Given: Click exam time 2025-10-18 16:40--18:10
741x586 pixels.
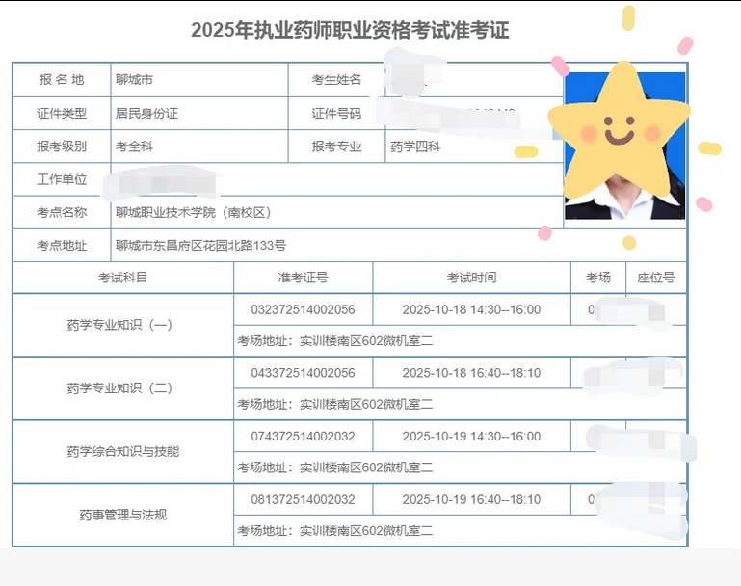Looking at the screenshot, I should click(471, 373).
